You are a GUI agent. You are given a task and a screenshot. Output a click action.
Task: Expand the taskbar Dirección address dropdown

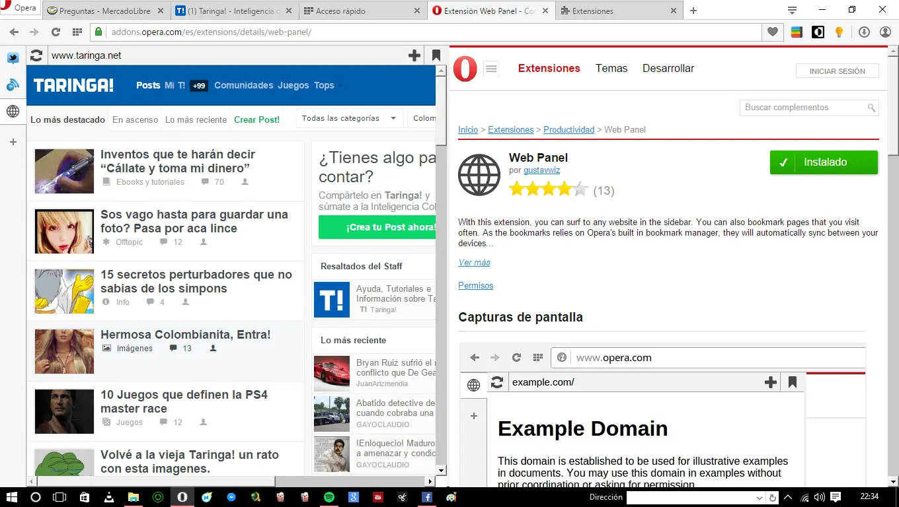(760, 498)
